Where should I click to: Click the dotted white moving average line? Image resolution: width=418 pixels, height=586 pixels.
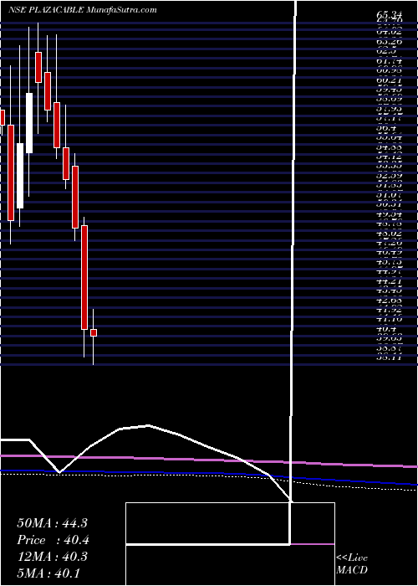click(x=209, y=475)
